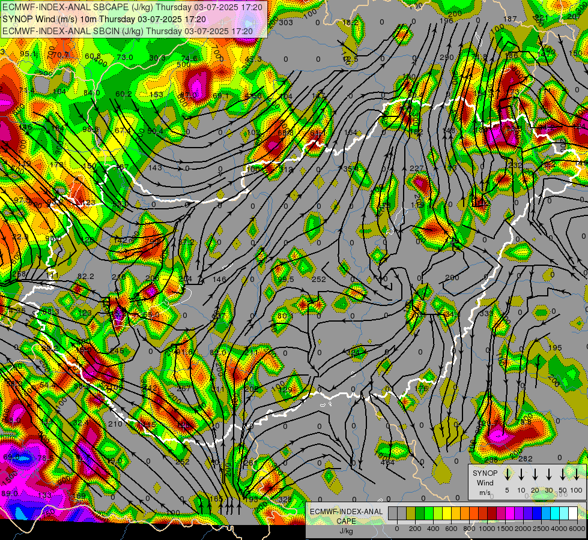The width and height of the screenshot is (588, 540).
Task: Click the SYNOP Wind 10m title line
Action: [104, 19]
